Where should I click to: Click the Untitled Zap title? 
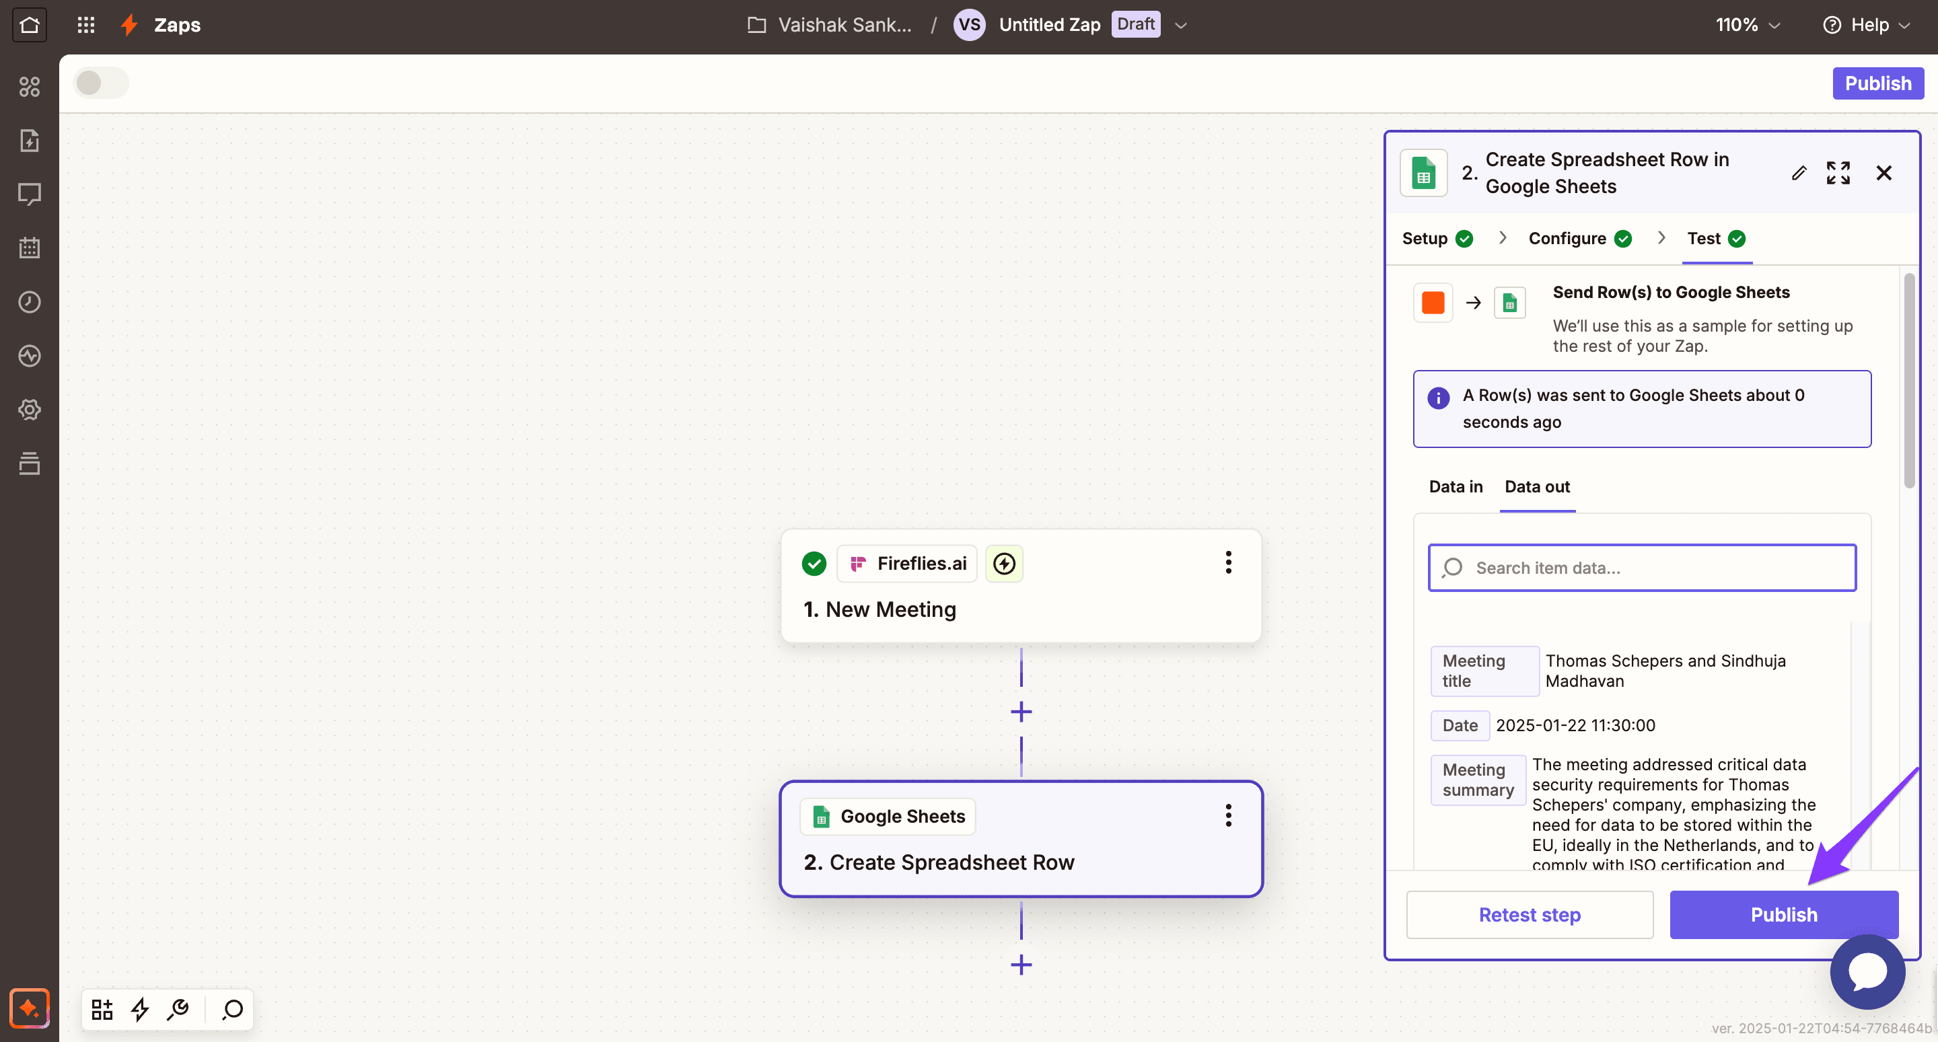click(x=1049, y=25)
